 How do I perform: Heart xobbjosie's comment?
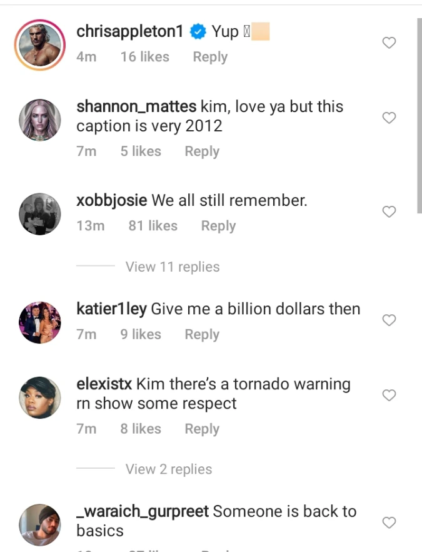point(389,212)
